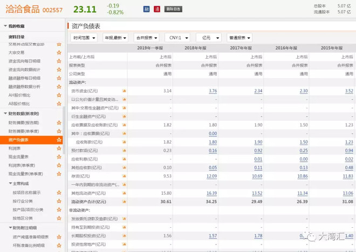356x252 pixels.
Task: Open the 亿元 unit dropdown
Action: click(x=209, y=38)
